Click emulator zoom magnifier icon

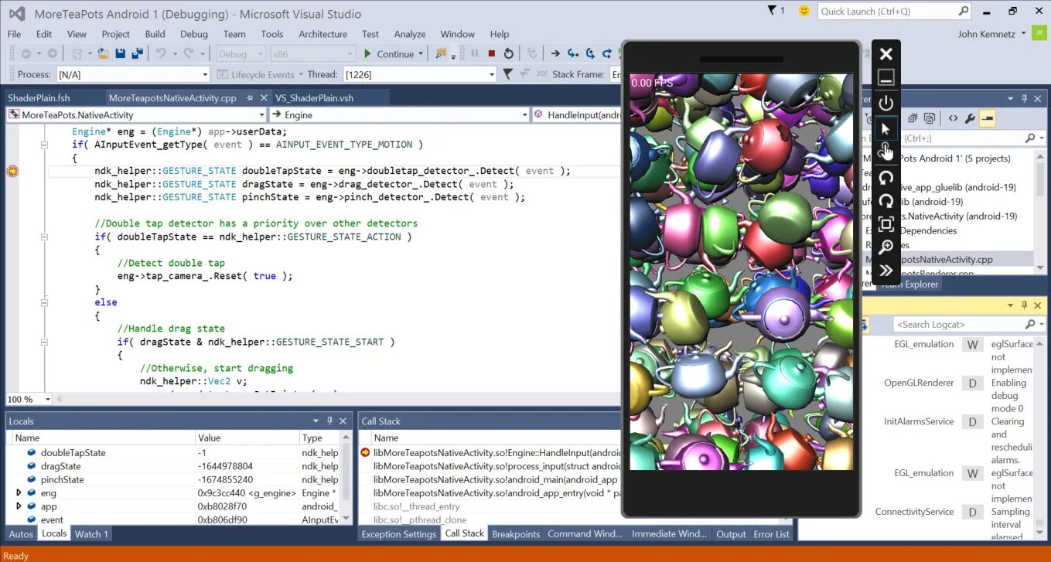pos(886,247)
